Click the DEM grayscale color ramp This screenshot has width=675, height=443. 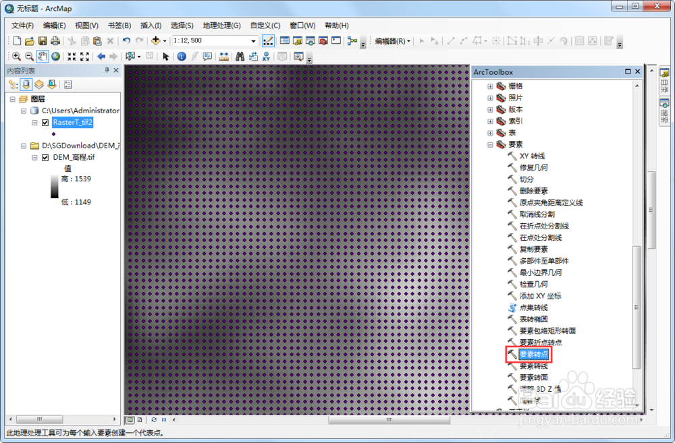[x=55, y=186]
